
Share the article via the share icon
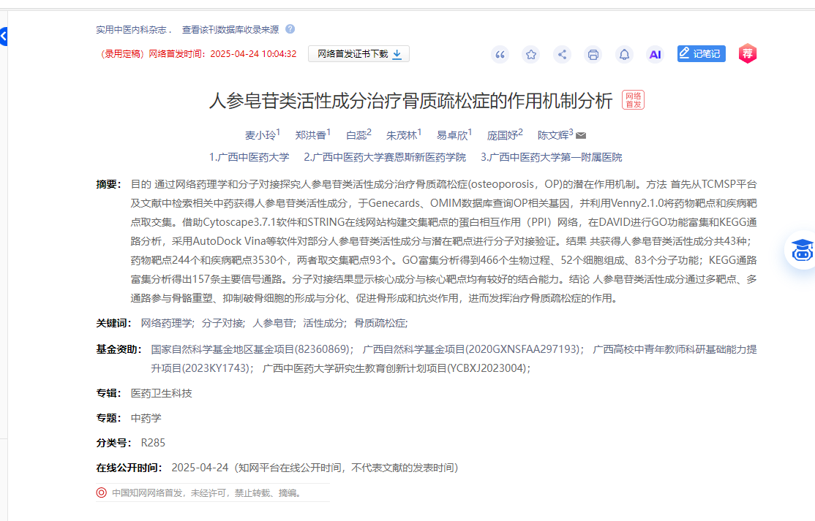click(562, 54)
